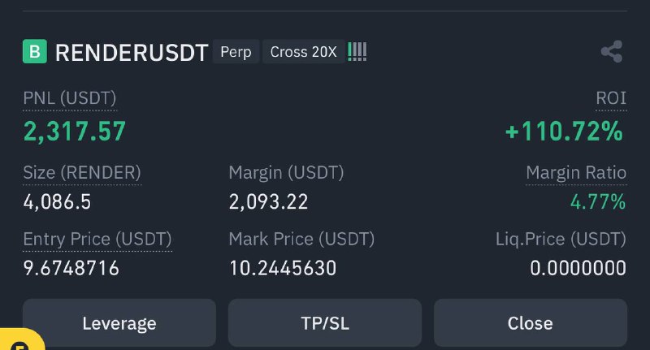Tap the yellow floating badge at bottom-left corner
This screenshot has height=350, width=650.
[21, 339]
